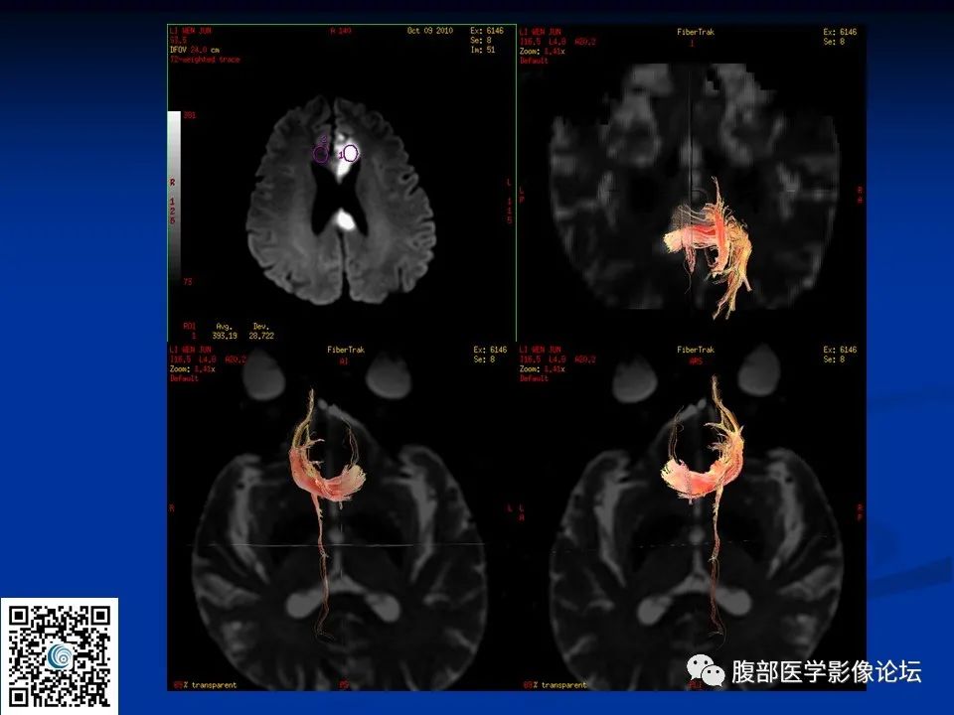
Task: Click the grayscale window-level bar
Action: click(174, 198)
